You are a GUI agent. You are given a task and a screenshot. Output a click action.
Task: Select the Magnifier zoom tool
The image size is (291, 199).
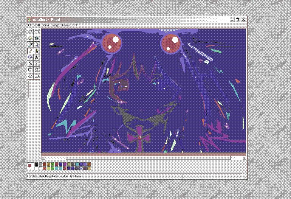[37, 45]
